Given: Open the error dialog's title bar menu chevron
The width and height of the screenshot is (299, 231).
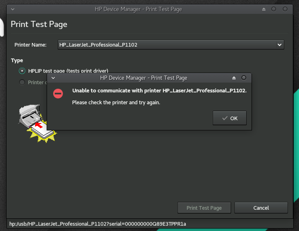Looking at the screenshot, I should click(x=53, y=78).
